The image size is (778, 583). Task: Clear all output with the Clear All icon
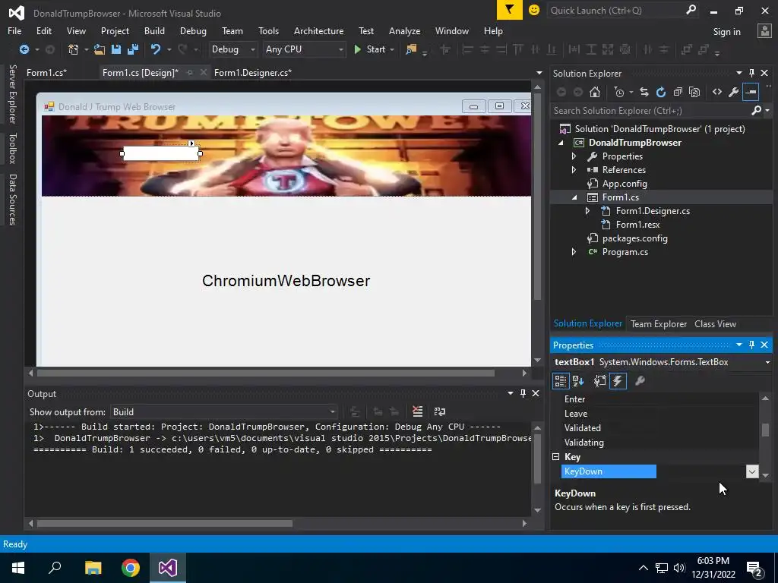click(x=417, y=411)
